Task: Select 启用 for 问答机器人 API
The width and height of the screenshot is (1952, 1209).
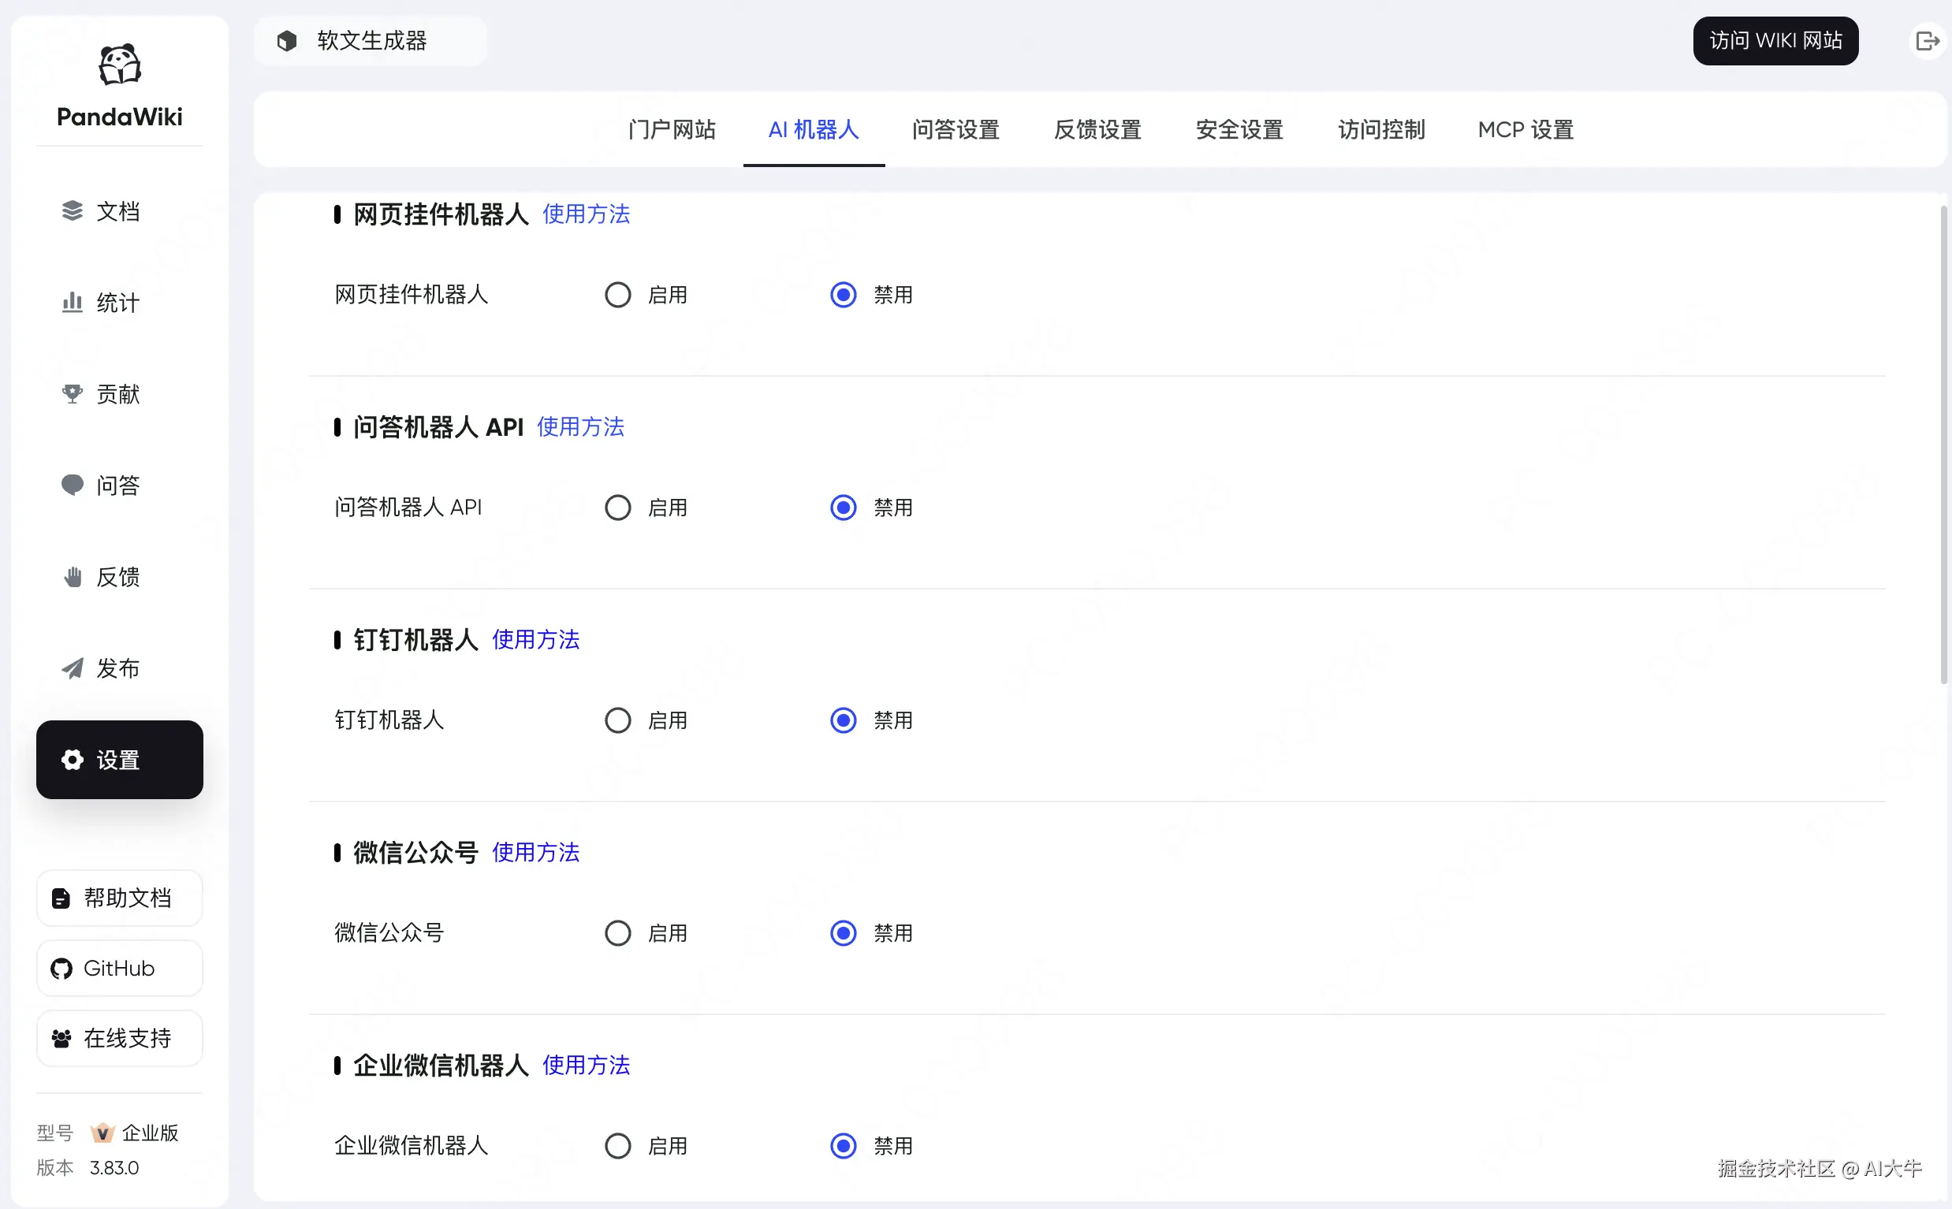Action: 617,508
